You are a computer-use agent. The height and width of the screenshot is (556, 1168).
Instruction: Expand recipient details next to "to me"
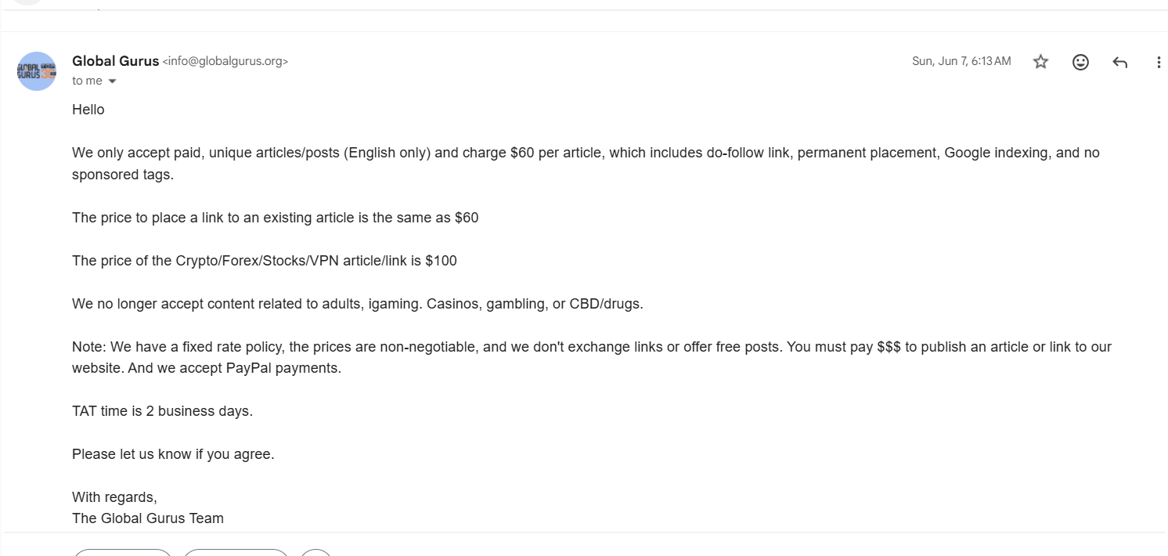coord(112,81)
